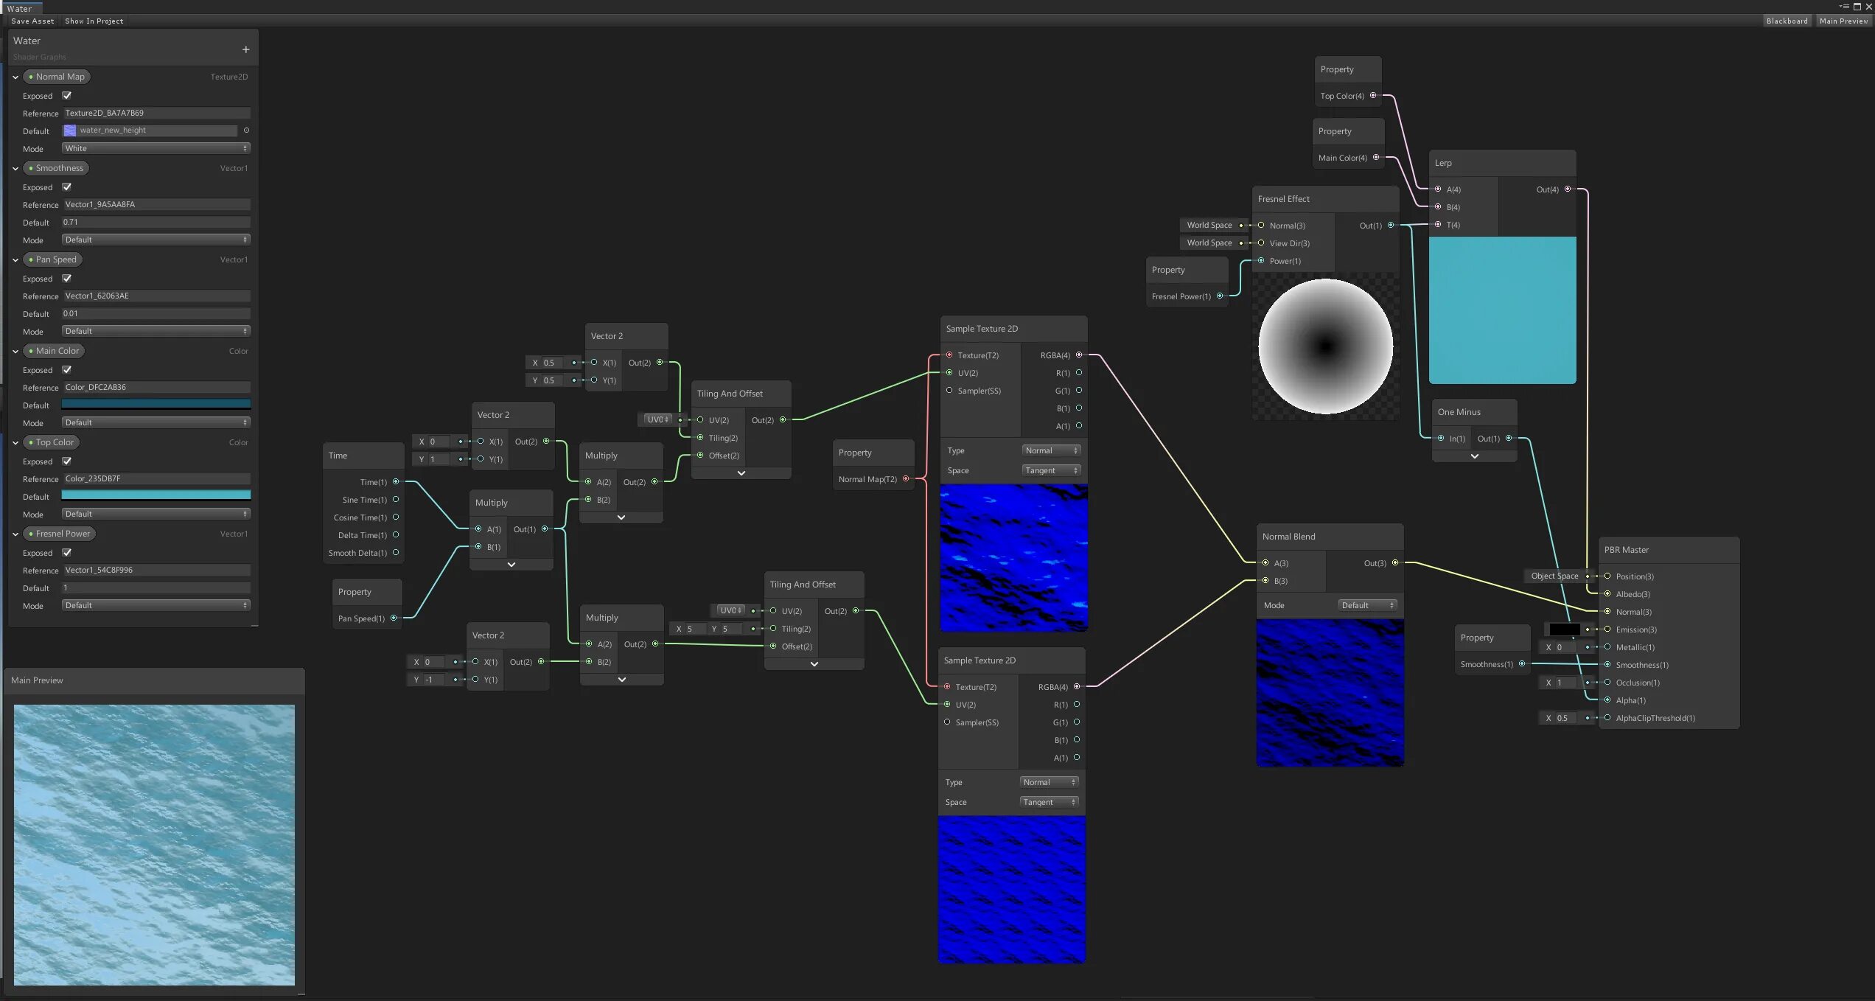Viewport: 1875px width, 1001px height.
Task: Toggle the Main Preview toolbar button
Action: coord(1843,21)
